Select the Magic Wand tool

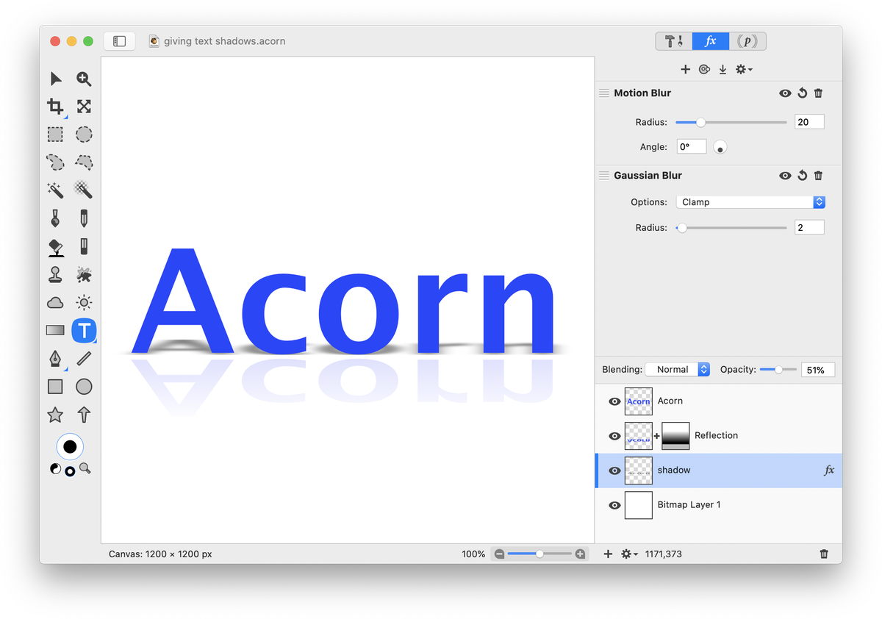[56, 190]
